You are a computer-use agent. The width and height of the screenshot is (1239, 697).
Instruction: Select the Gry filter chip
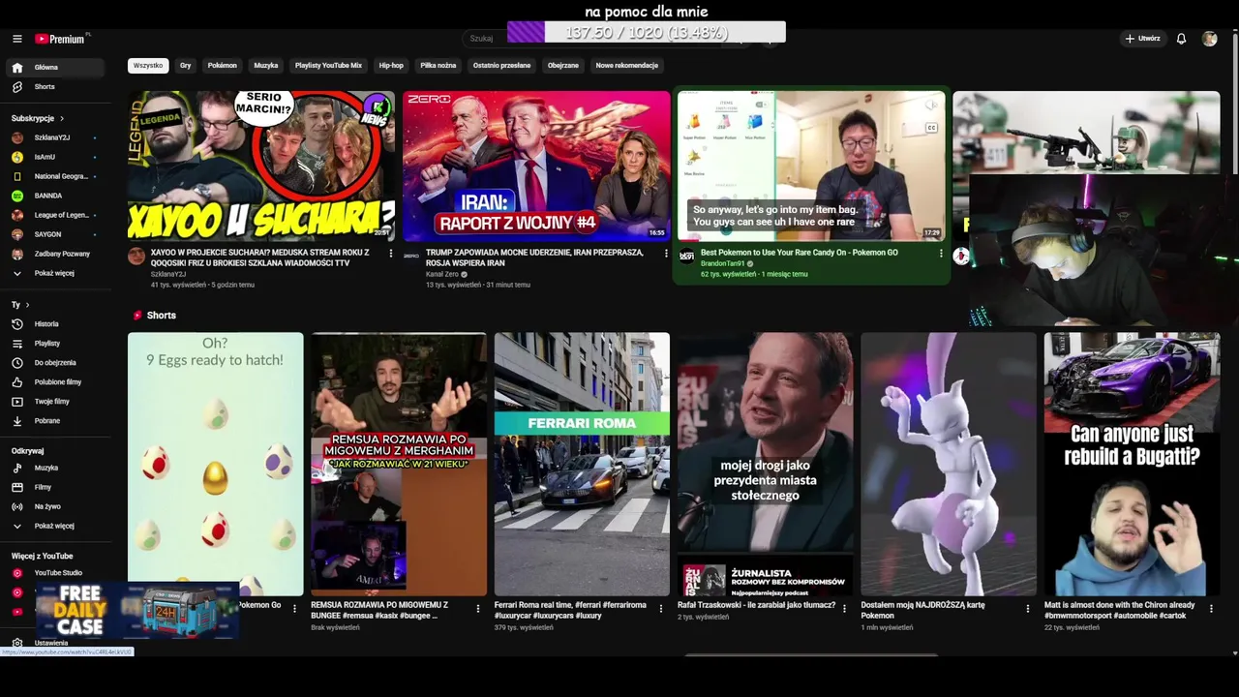coord(185,66)
